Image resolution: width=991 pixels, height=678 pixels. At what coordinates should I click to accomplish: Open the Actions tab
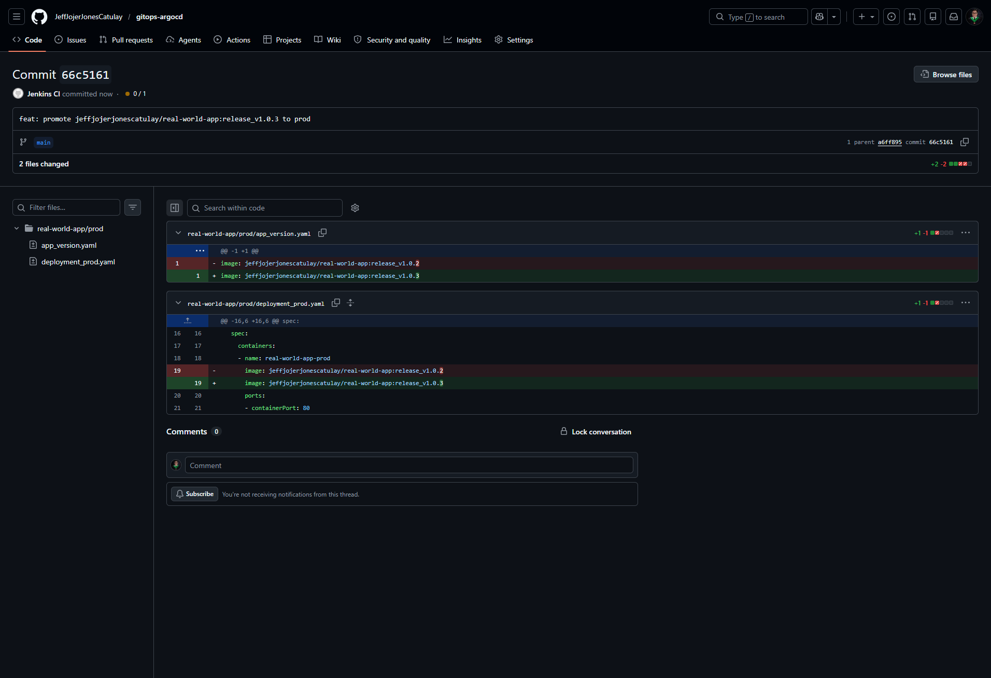[232, 40]
